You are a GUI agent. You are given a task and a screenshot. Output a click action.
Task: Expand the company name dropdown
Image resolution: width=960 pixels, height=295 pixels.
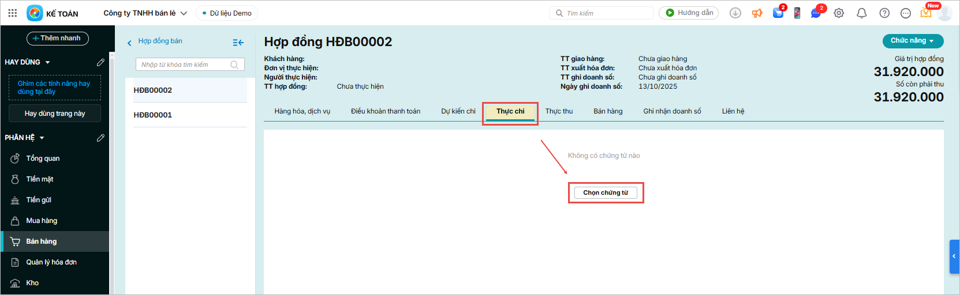click(x=184, y=13)
